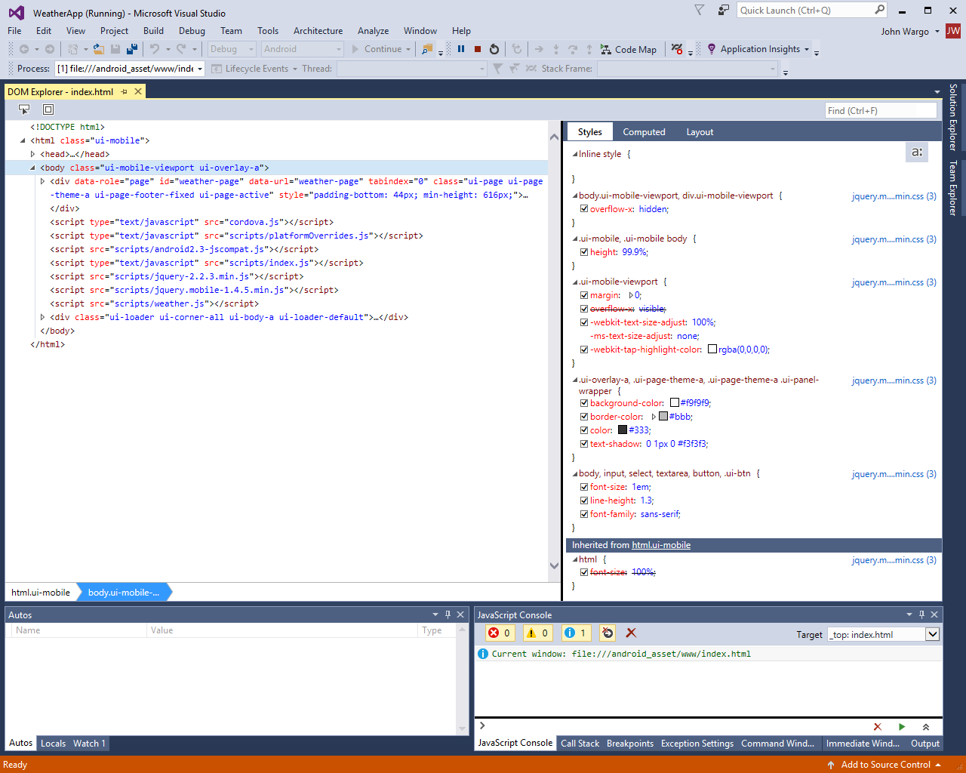The height and width of the screenshot is (773, 966).
Task: Click Add to Source Control in status bar
Action: (x=885, y=765)
